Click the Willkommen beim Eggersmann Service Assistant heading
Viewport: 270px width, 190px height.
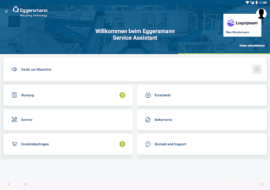point(135,34)
